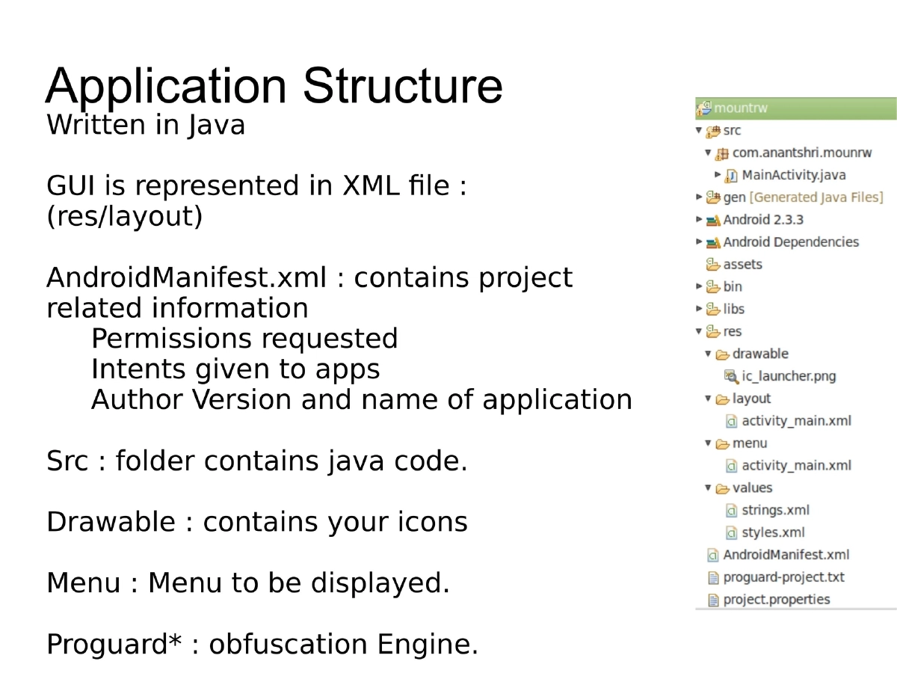Expand the MainActivity.java node
The width and height of the screenshot is (897, 673).
click(x=718, y=175)
